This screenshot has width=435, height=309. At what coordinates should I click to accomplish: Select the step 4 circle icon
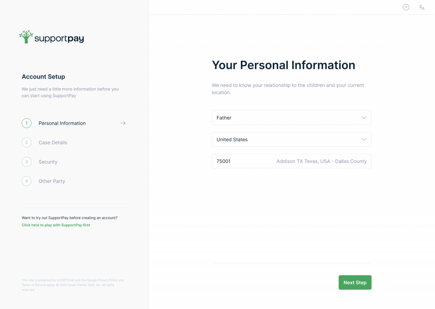27,181
